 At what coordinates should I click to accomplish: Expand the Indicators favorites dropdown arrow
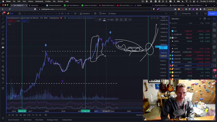point(92,14)
